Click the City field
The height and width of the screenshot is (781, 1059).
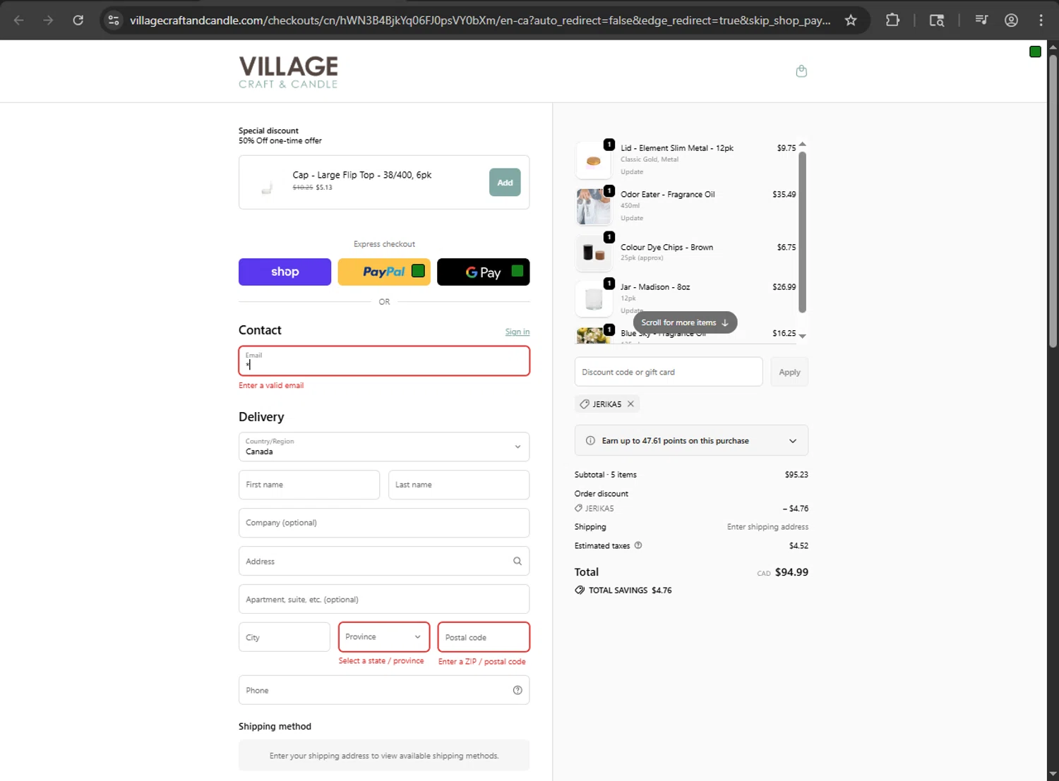284,637
